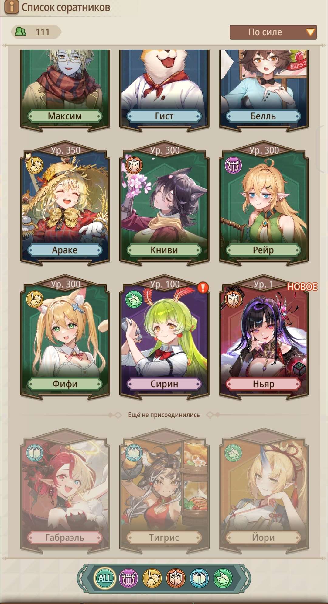The image size is (328, 604).
Task: Select Рейр companion card
Action: [264, 202]
